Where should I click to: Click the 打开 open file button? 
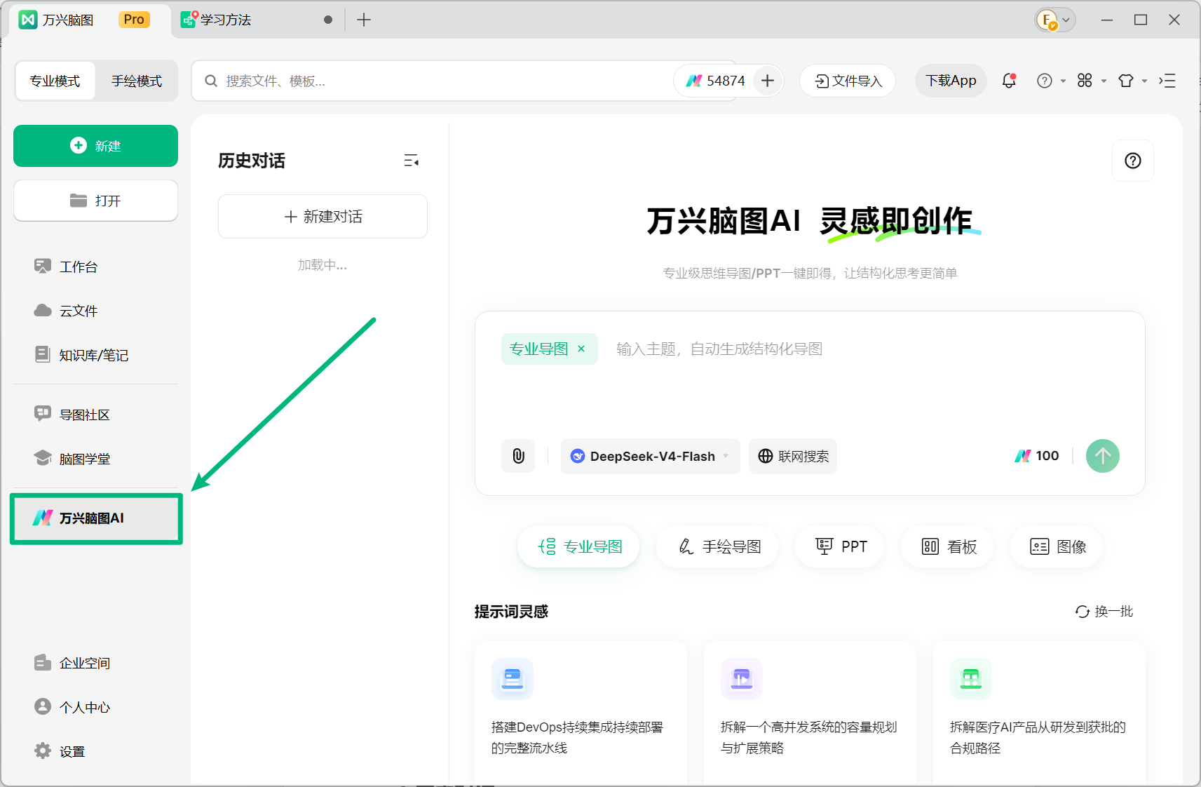[95, 201]
